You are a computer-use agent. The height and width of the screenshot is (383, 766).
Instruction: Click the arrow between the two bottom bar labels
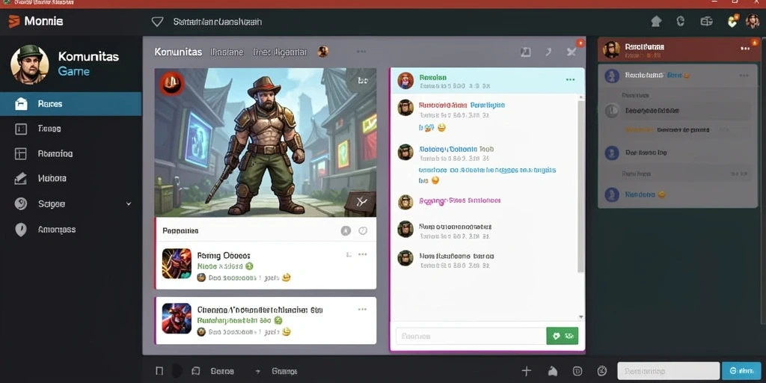257,371
